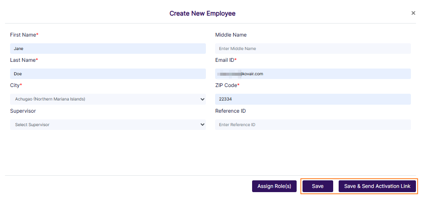
Task: Click the City field label
Action: (x=15, y=85)
